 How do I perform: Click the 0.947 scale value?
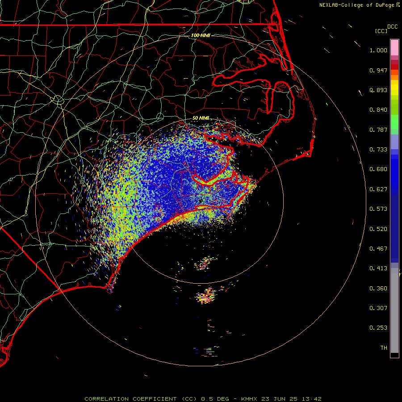click(x=378, y=70)
